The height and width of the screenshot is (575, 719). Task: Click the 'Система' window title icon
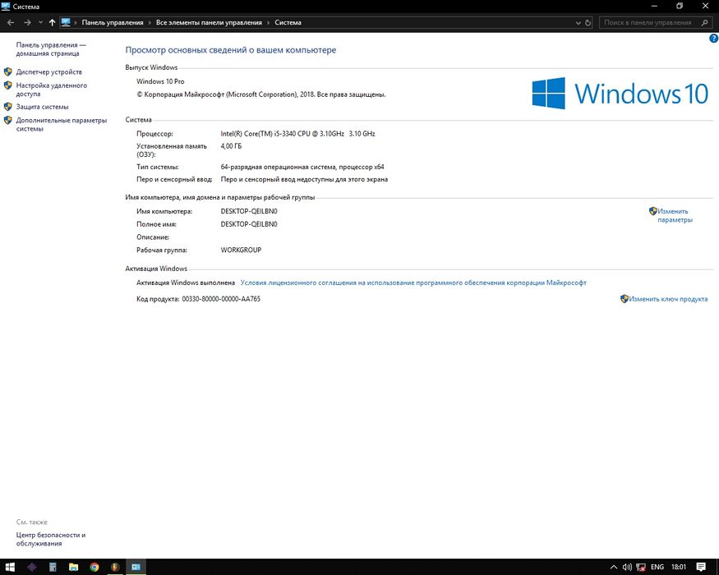[6, 7]
